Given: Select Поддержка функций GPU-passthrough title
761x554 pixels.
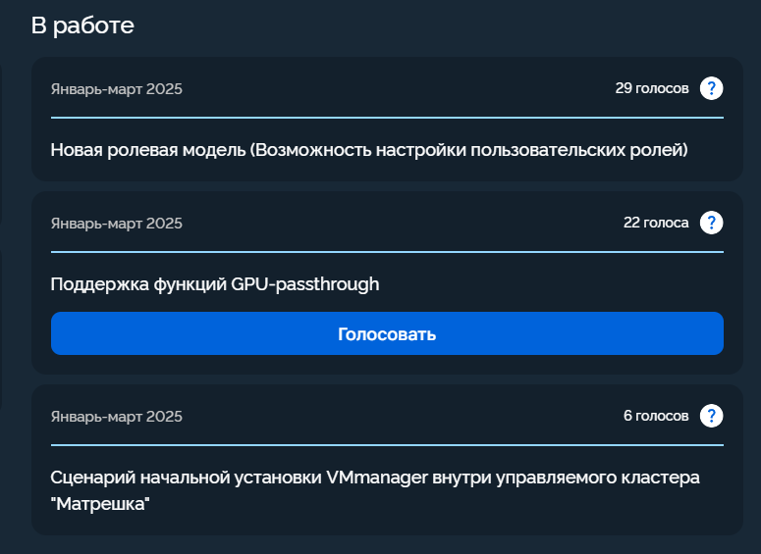Looking at the screenshot, I should (x=215, y=284).
